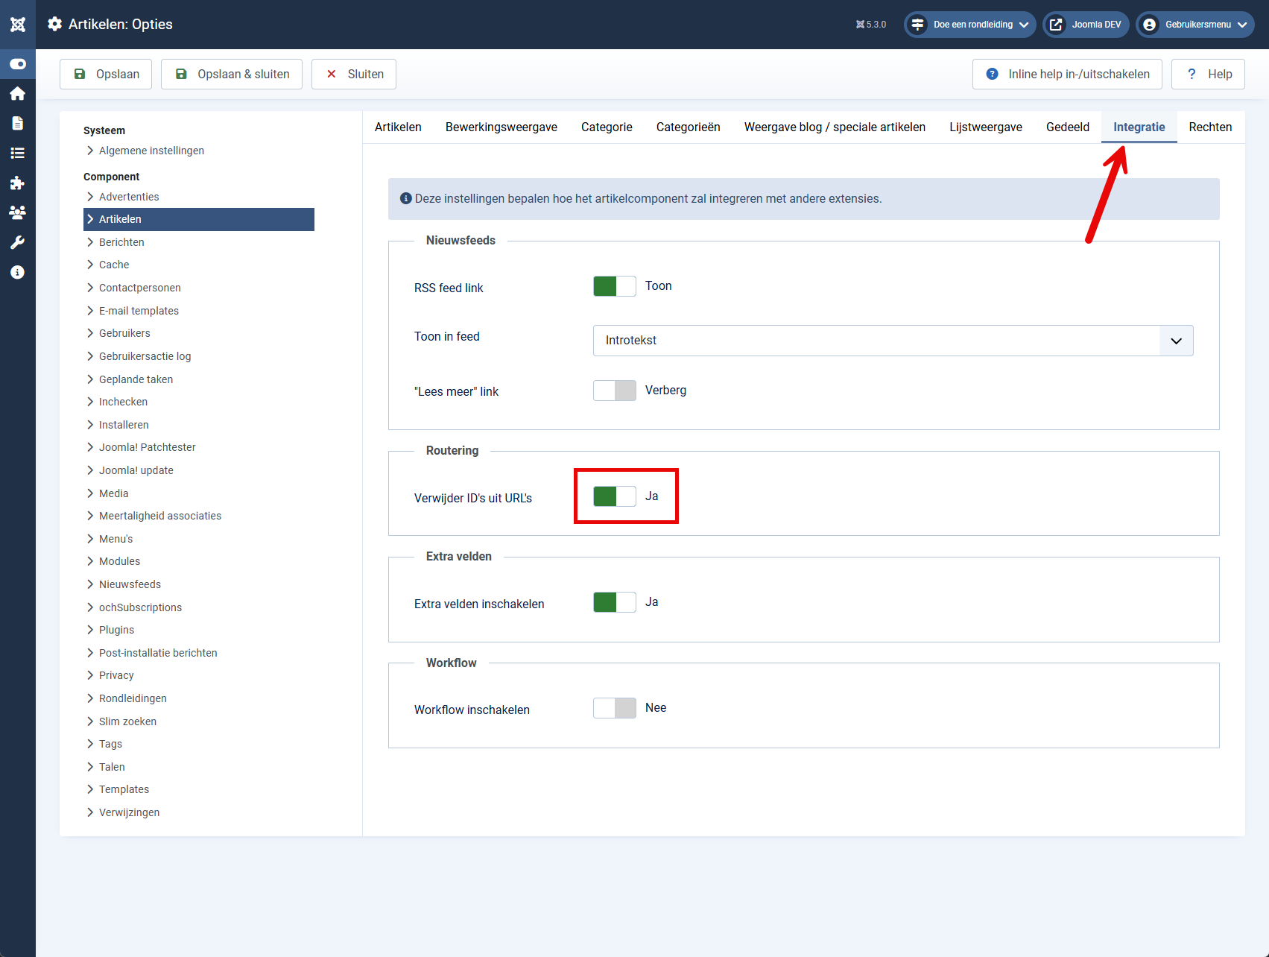This screenshot has width=1269, height=957.
Task: Expand the Algemene instellingen tree item
Action: (151, 150)
